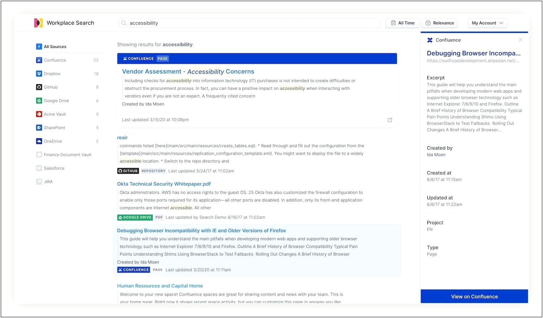This screenshot has width=543, height=318.
Task: Click the Dropbox result count 10
Action: tap(96, 73)
